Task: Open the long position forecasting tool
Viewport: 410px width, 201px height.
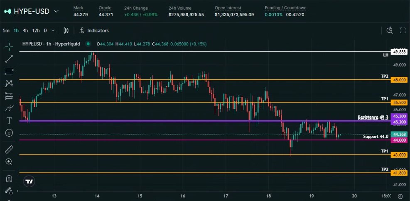Action: click(x=9, y=96)
